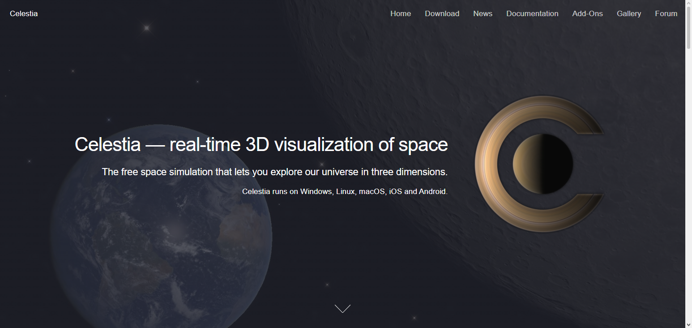Click the vertical scrollbar thumb
Screen dimensions: 692x328
[x=688, y=27]
